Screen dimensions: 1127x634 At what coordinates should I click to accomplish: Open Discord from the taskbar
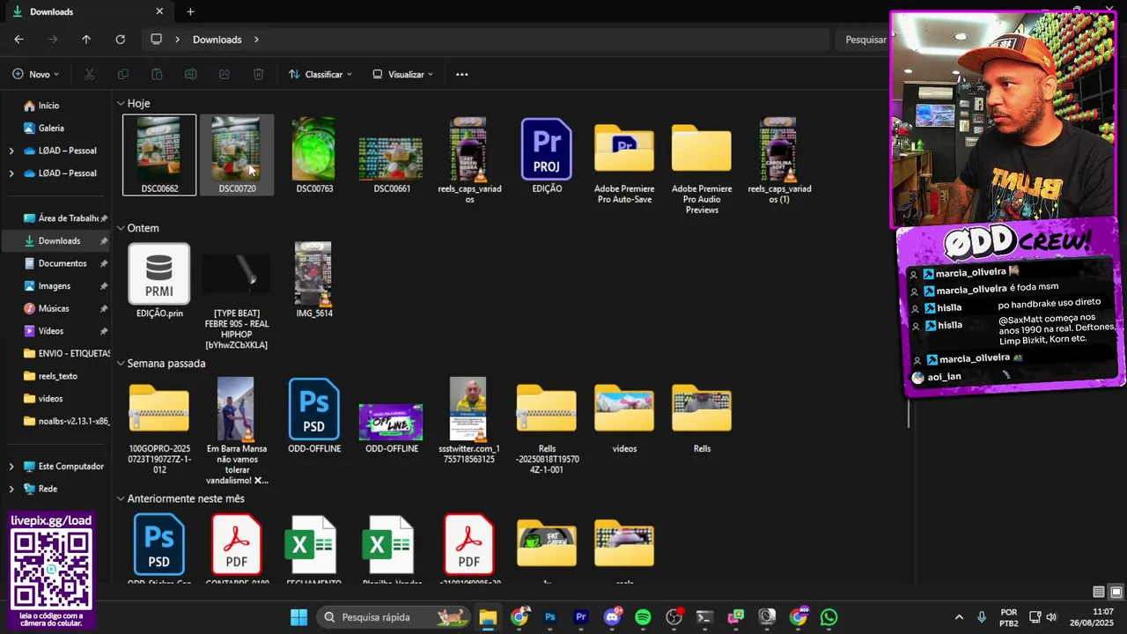pos(612,617)
